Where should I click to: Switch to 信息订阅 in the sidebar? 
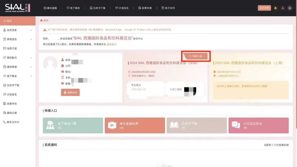(12, 48)
